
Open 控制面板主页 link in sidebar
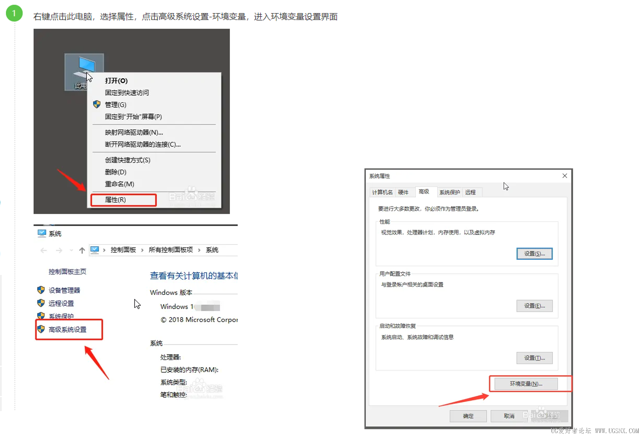point(67,272)
